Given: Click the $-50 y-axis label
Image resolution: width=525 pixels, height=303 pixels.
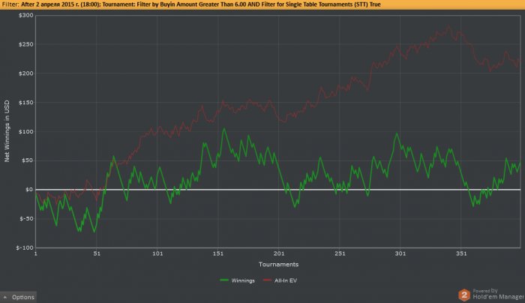Looking at the screenshot, I should pos(26,219).
